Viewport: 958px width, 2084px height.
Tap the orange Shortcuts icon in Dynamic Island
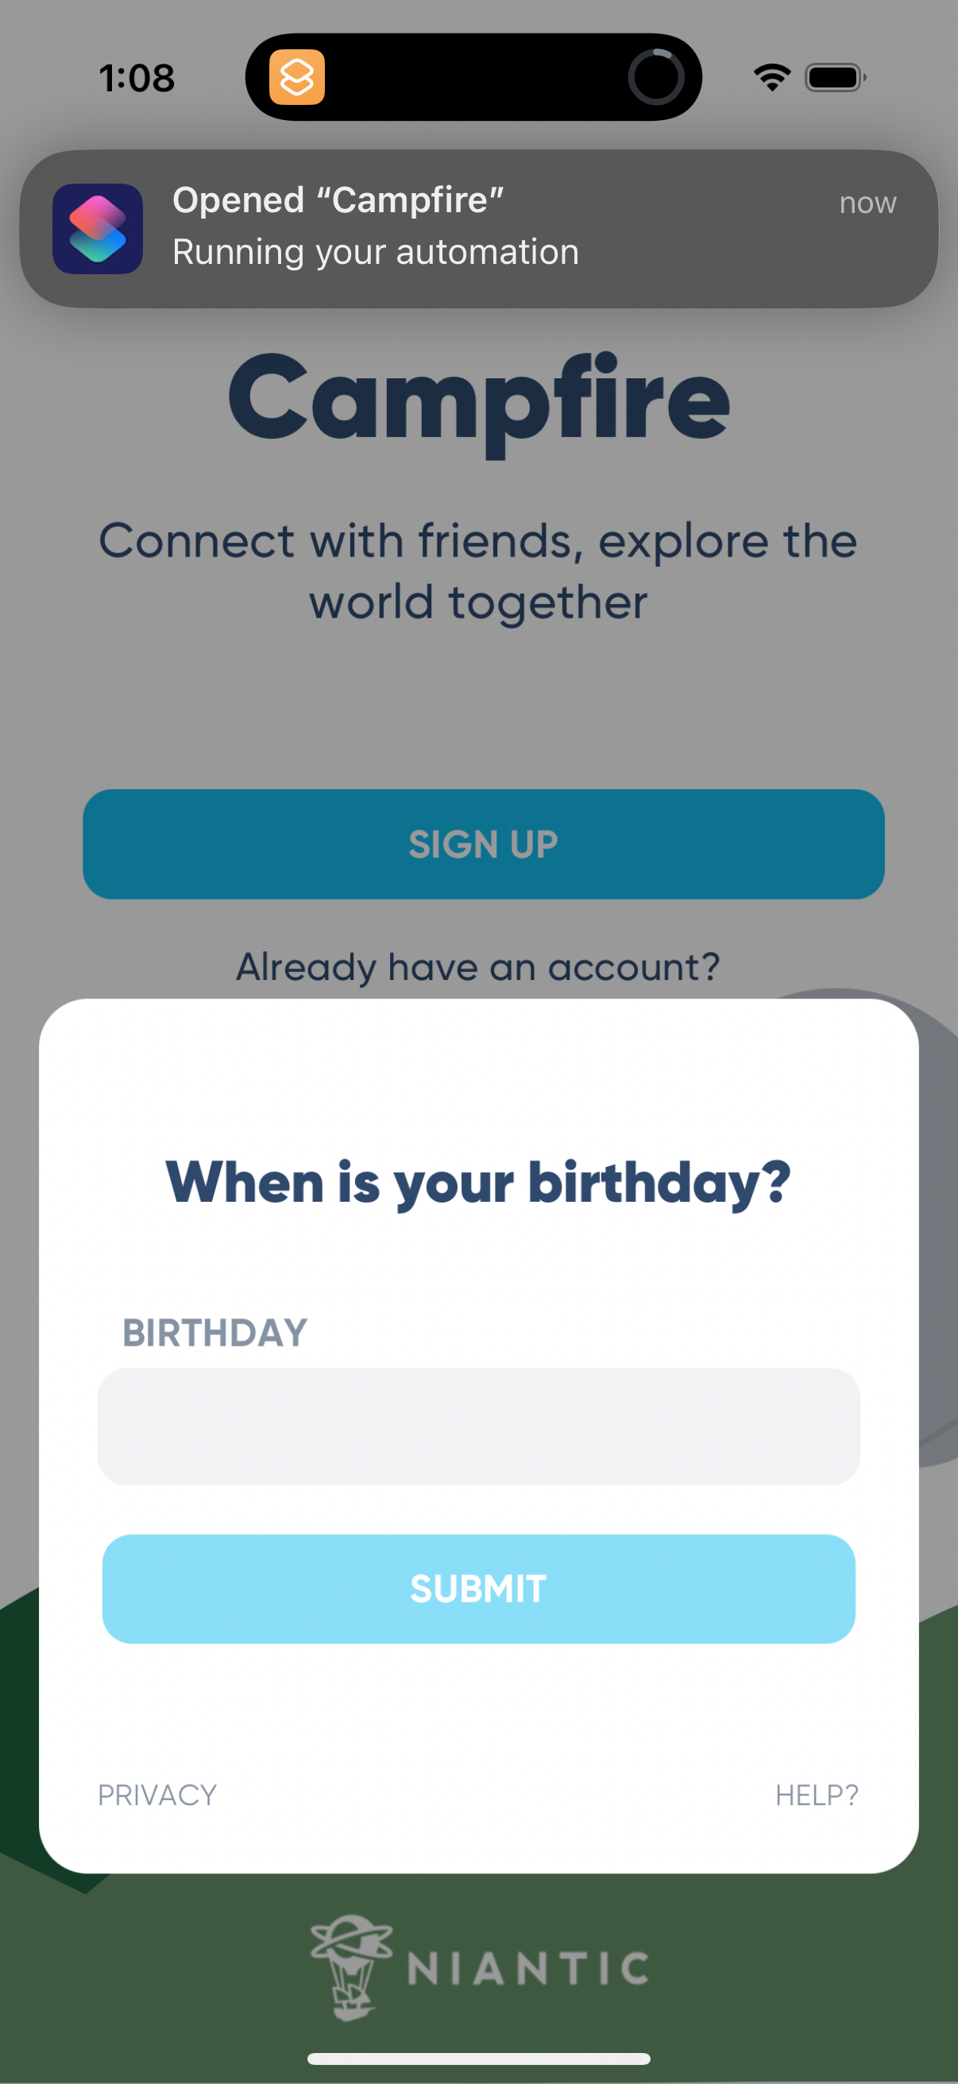coord(297,78)
